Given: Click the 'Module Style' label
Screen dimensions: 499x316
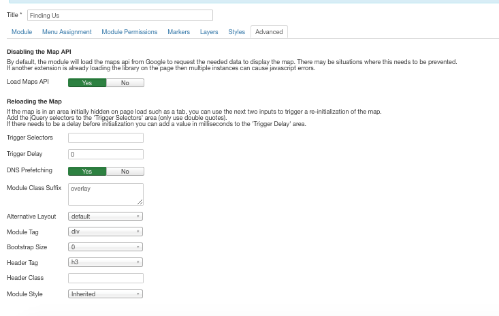Looking at the screenshot, I should (x=25, y=294).
